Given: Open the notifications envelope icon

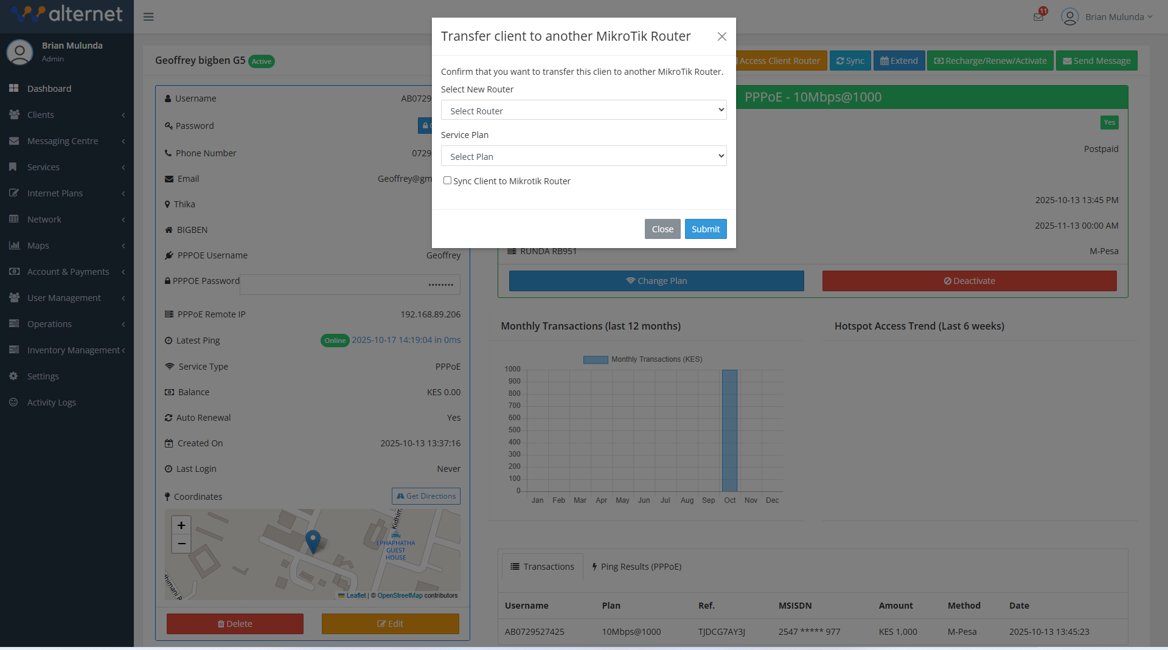Looking at the screenshot, I should (x=1038, y=16).
